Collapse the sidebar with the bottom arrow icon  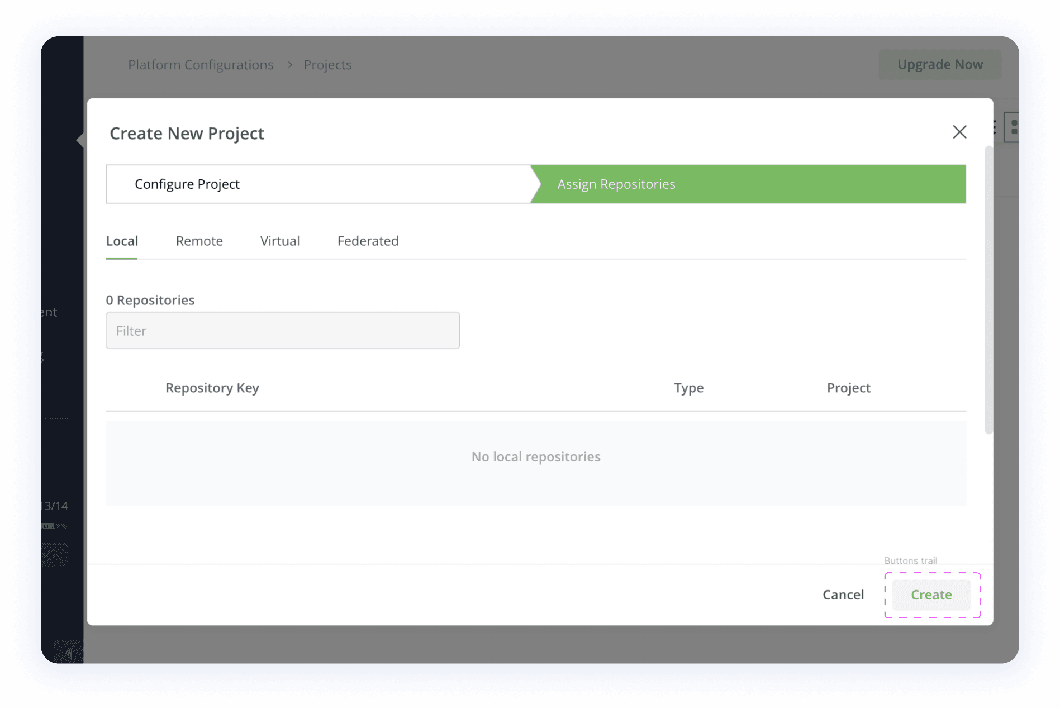click(x=68, y=653)
